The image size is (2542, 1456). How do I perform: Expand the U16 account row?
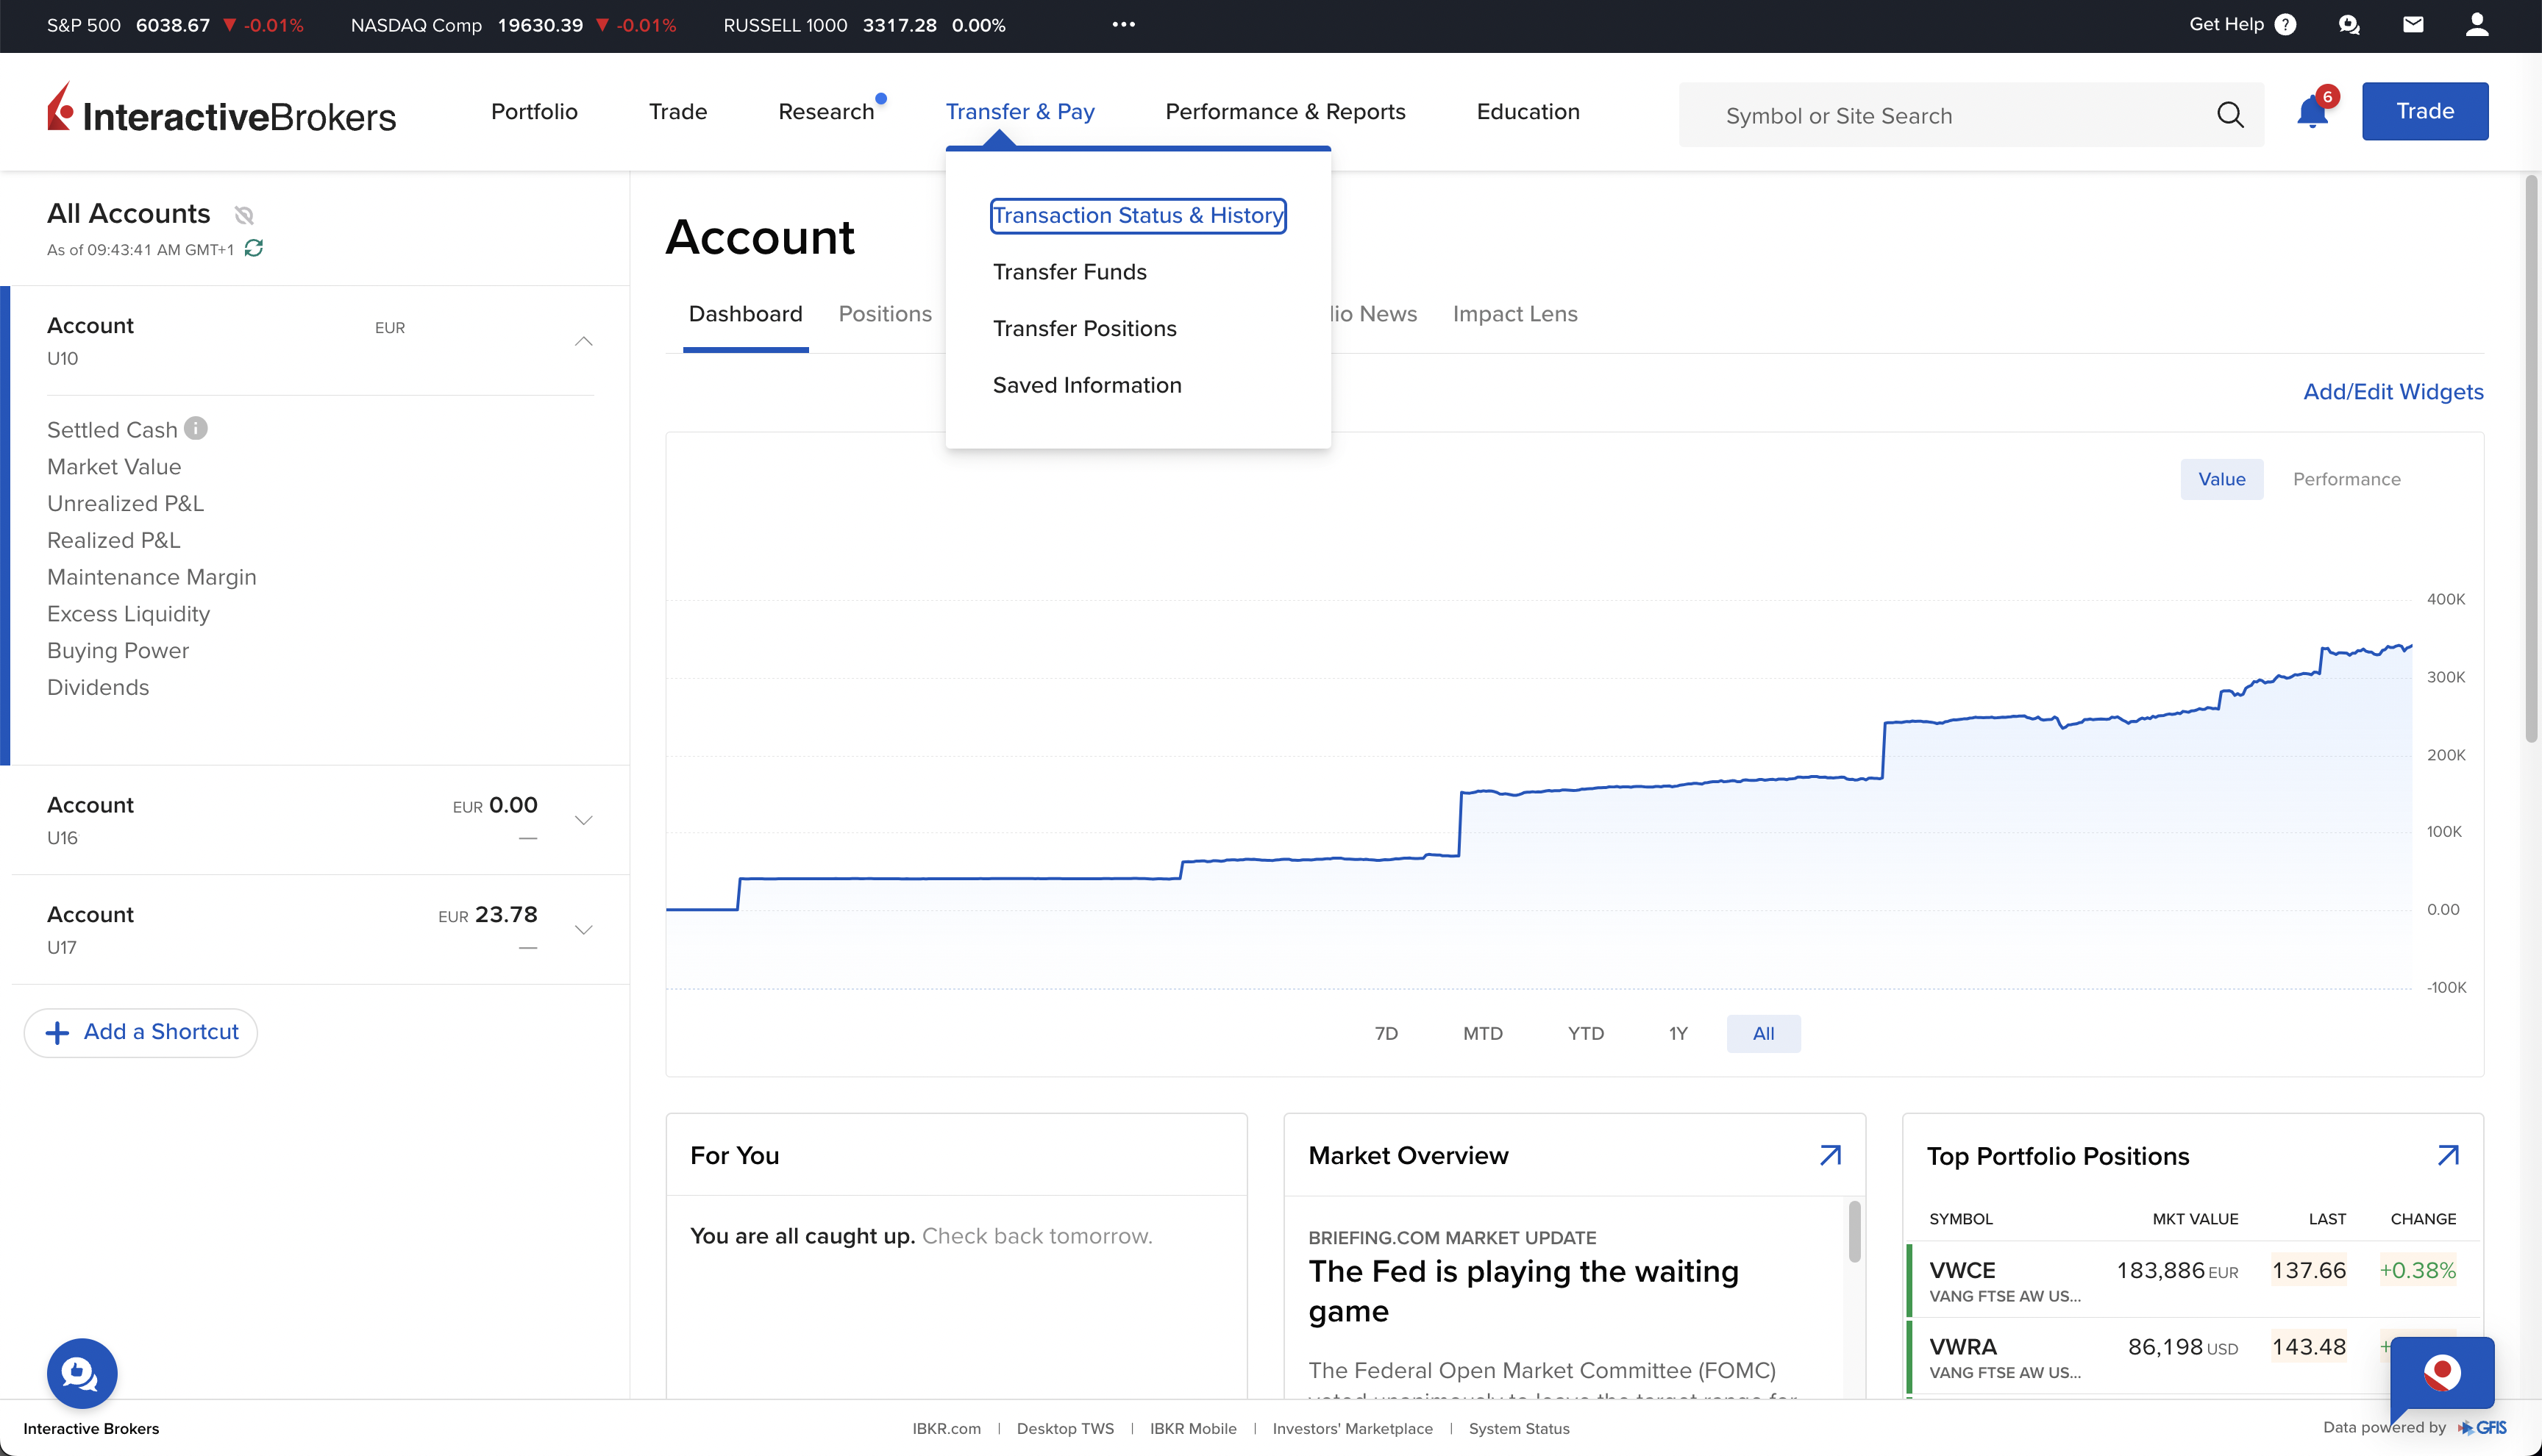coord(584,820)
